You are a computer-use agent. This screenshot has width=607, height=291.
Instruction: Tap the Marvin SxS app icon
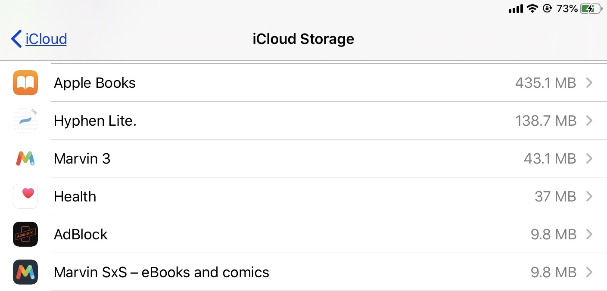tap(25, 272)
